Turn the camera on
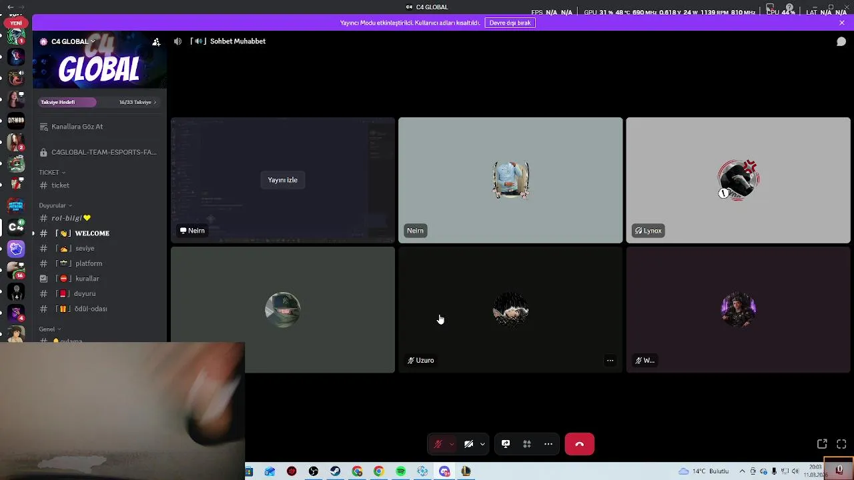The width and height of the screenshot is (854, 480). point(469,444)
